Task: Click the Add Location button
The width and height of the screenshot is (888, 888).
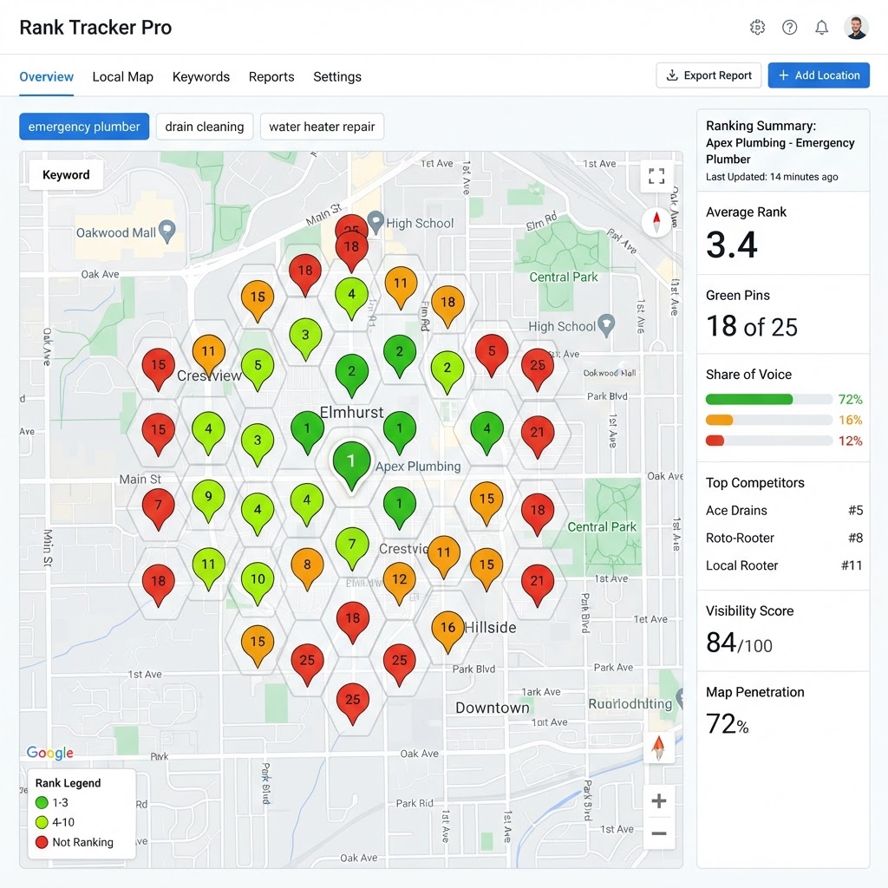Action: click(x=819, y=75)
